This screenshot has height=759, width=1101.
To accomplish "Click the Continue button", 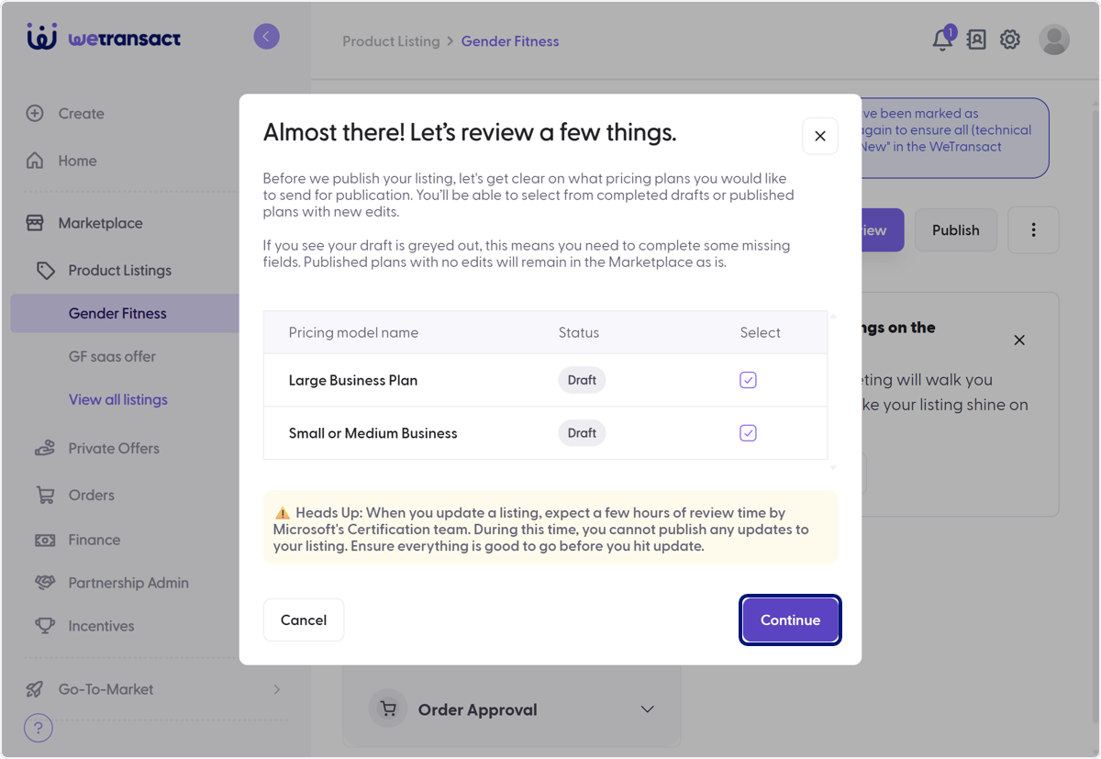I will [790, 620].
